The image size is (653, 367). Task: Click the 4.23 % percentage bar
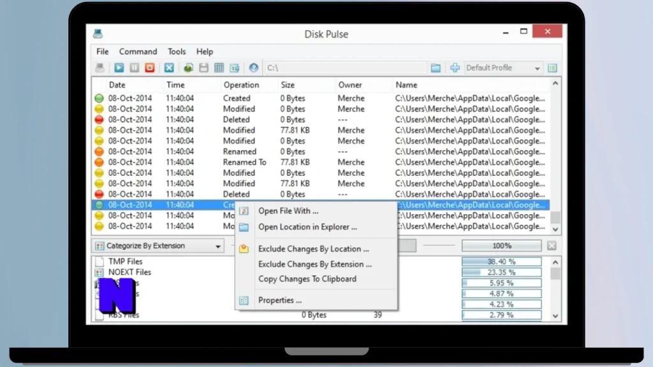501,304
